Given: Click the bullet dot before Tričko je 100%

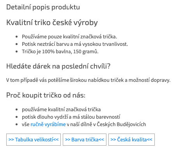Looking at the screenshot, I should click(x=16, y=52).
